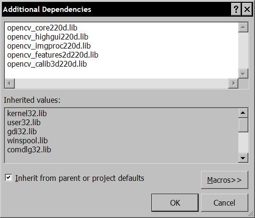This screenshot has width=255, height=218.
Task: Select kernel32.lib in inherited values
Action: pyautogui.click(x=27, y=113)
